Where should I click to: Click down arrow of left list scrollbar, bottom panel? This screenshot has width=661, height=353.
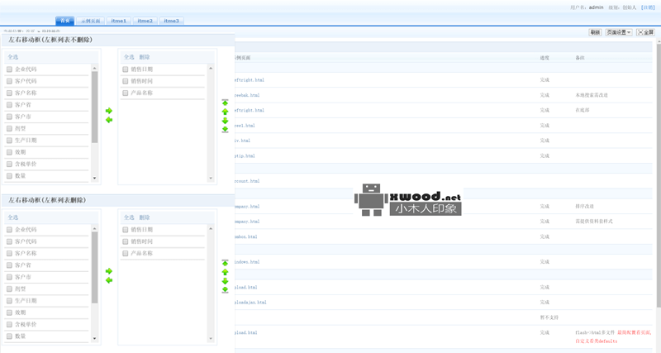click(94, 338)
